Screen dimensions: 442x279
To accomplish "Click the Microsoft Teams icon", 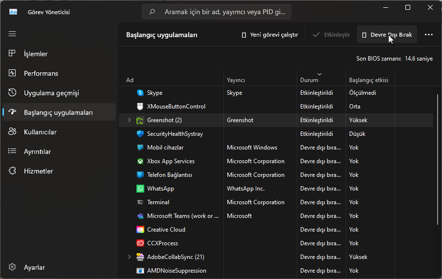I will [x=140, y=216].
